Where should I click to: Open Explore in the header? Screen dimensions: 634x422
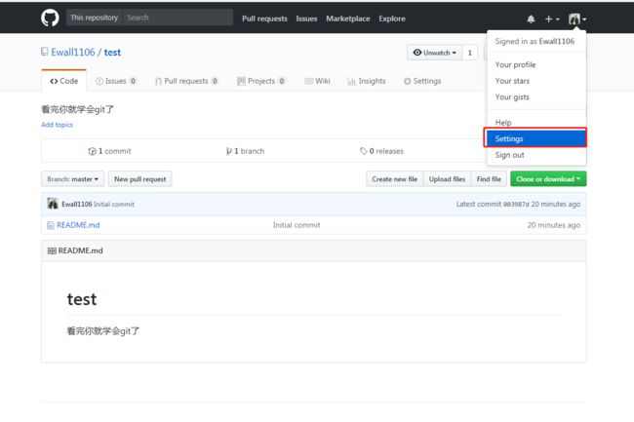[392, 19]
